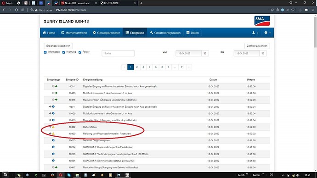Expand the help dropdown menu
317x178 pixels.
(267, 33)
